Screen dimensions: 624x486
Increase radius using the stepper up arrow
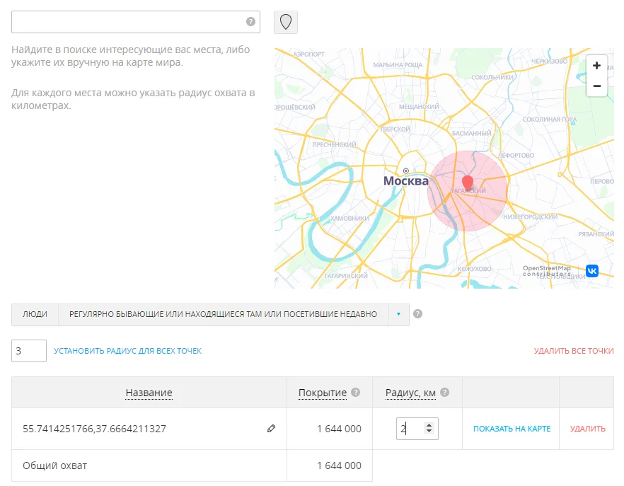[428, 425]
